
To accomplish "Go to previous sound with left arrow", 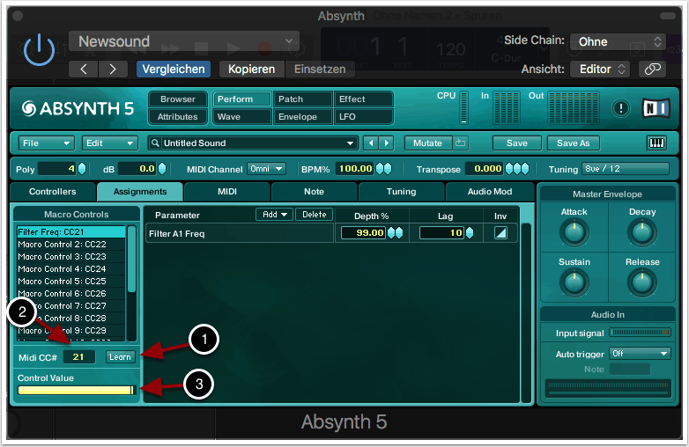I will (x=371, y=143).
